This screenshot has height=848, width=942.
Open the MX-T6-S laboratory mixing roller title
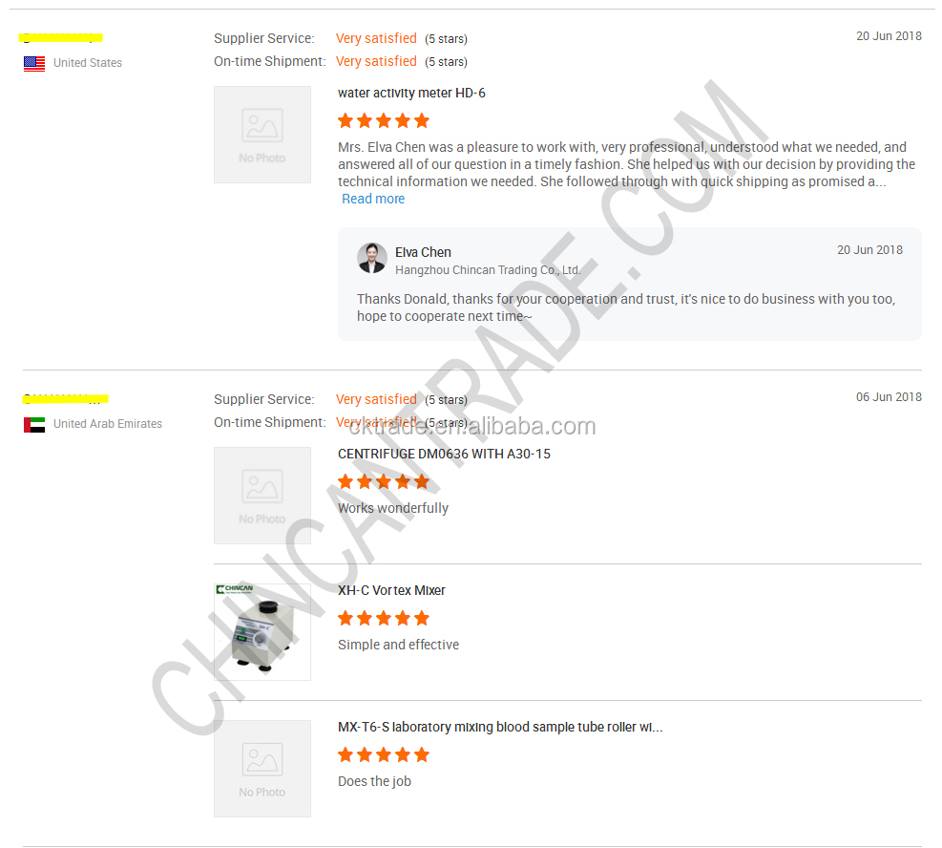point(500,727)
